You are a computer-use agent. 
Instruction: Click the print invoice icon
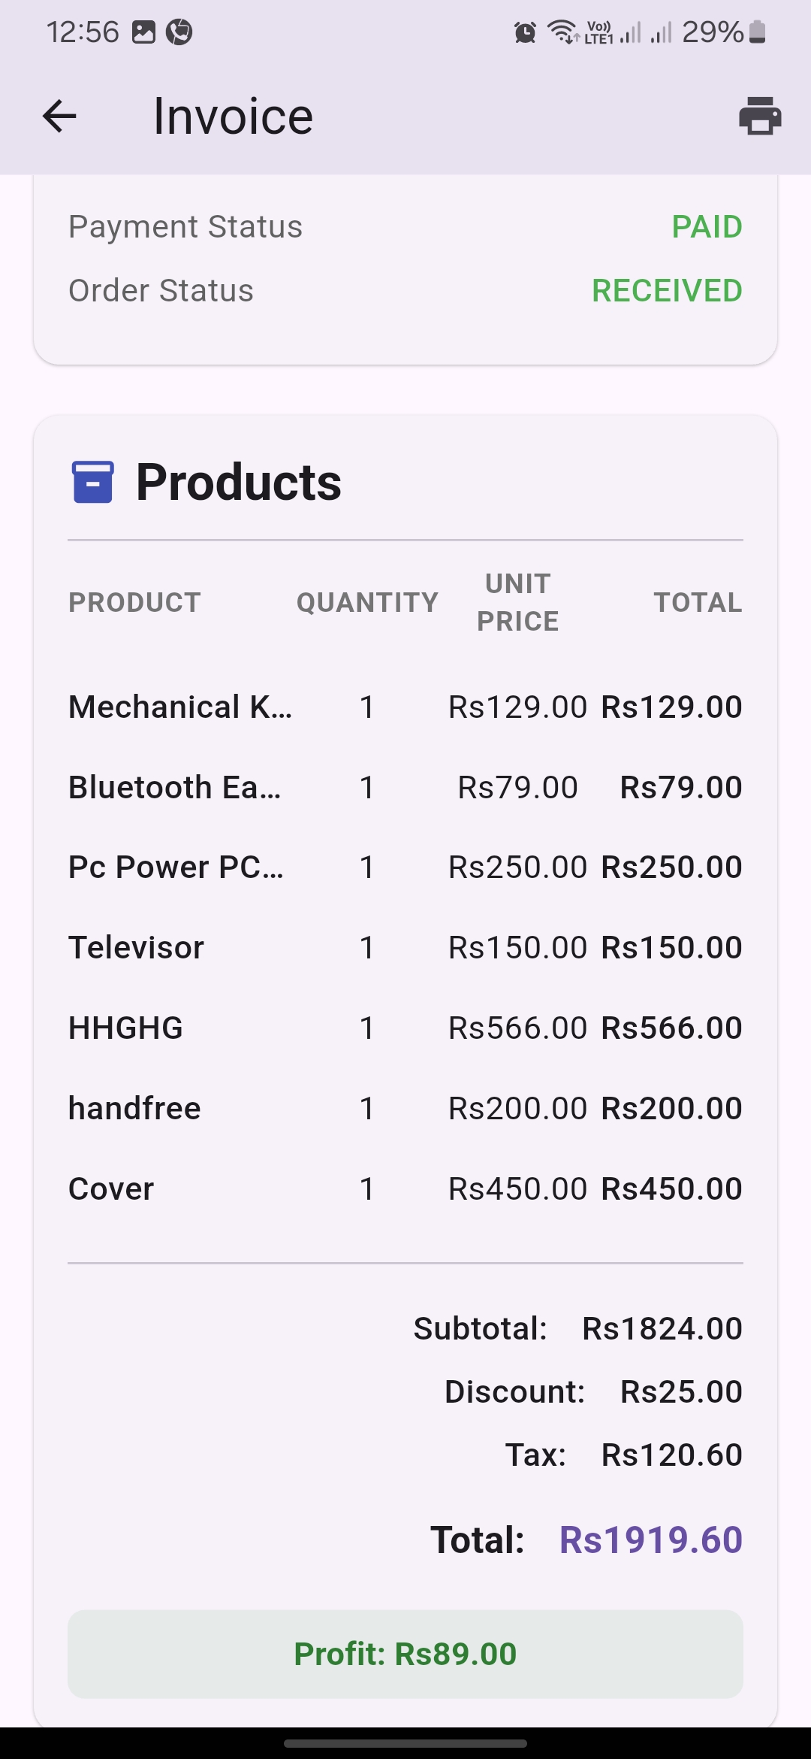point(760,117)
